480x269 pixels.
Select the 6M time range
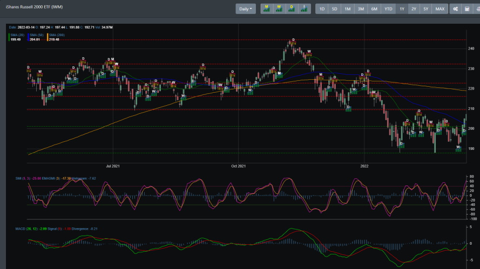click(x=374, y=9)
